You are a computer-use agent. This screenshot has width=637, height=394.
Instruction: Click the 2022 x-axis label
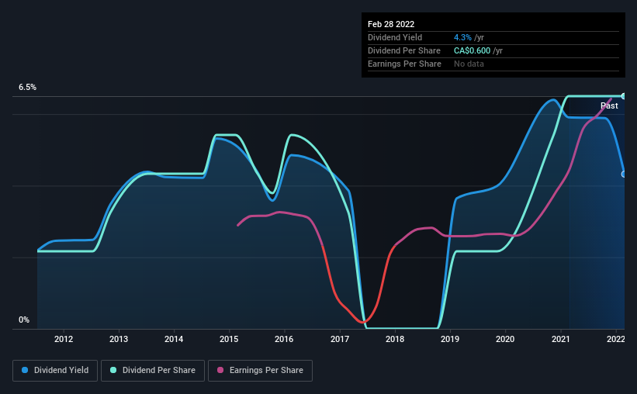616,339
